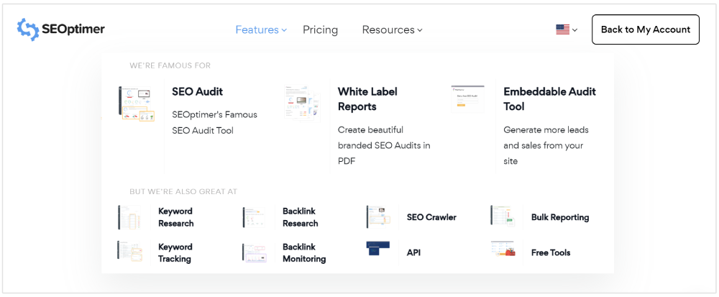Click the Embeddable Audit Tool thumbnail

[467, 99]
